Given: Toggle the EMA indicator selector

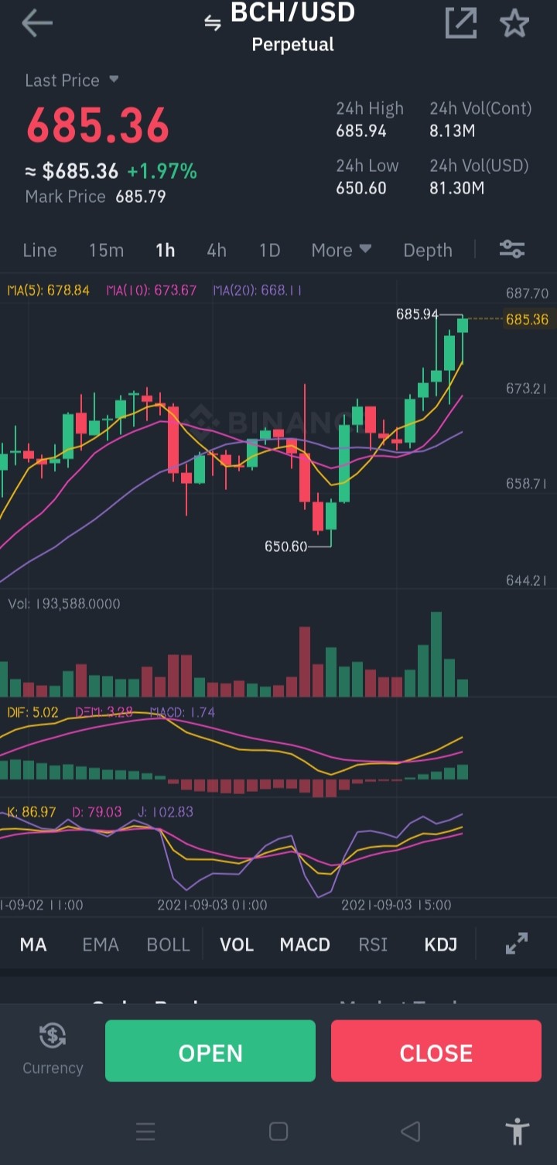Looking at the screenshot, I should click(x=101, y=944).
